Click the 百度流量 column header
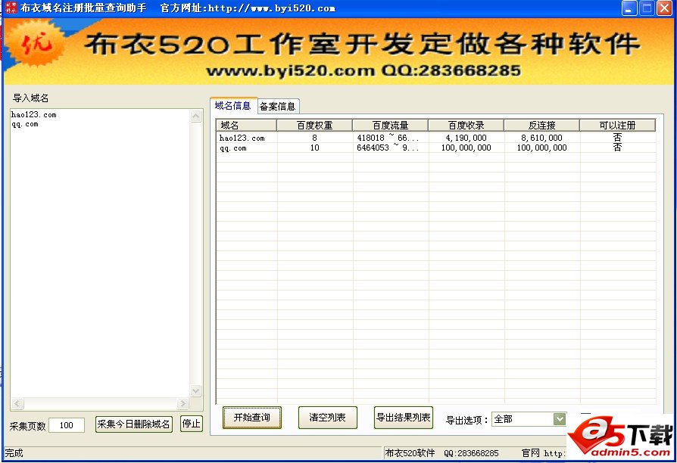This screenshot has width=677, height=463. (x=390, y=126)
